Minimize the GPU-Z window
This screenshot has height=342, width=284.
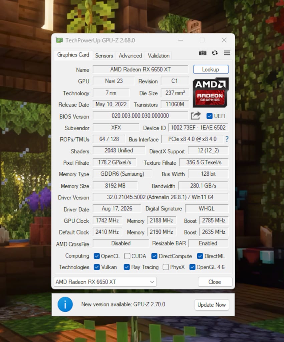[x=181, y=40]
